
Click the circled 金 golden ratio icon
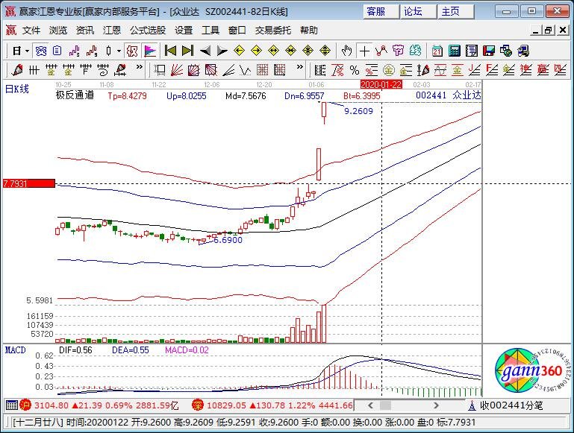[x=388, y=69]
